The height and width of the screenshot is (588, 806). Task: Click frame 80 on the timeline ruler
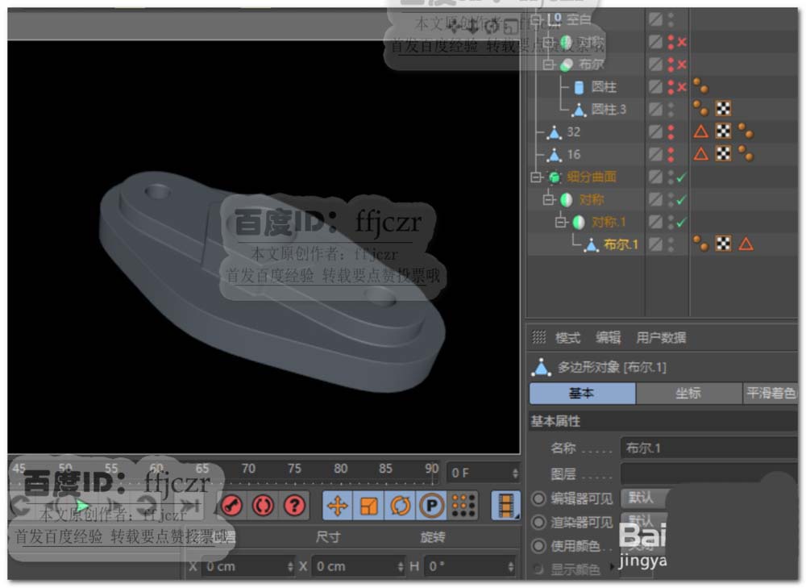340,469
